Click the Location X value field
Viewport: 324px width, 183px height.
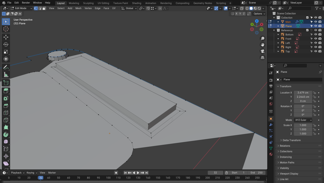tap(303, 93)
